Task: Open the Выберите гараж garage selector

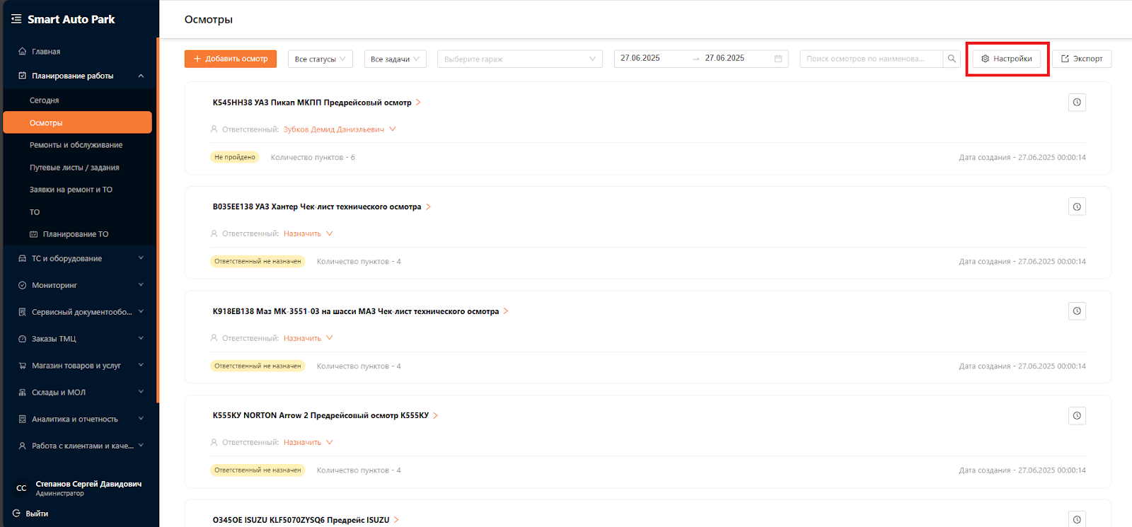Action: point(519,59)
